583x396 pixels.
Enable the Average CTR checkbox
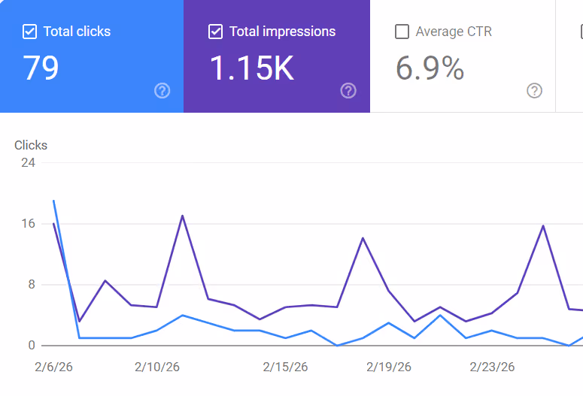(x=402, y=32)
